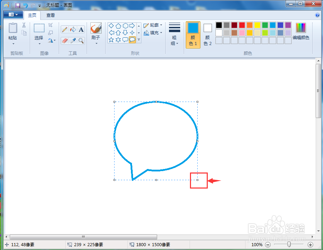323x250 pixels.
Task: Select Color 2 (颜色 2) button
Action: (207, 35)
